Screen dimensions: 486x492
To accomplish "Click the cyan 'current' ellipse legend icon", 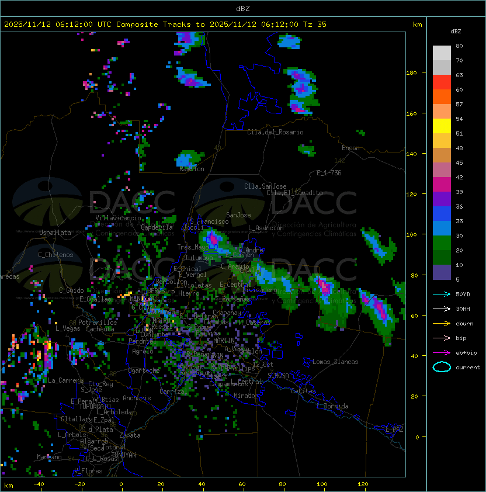I will click(x=442, y=367).
